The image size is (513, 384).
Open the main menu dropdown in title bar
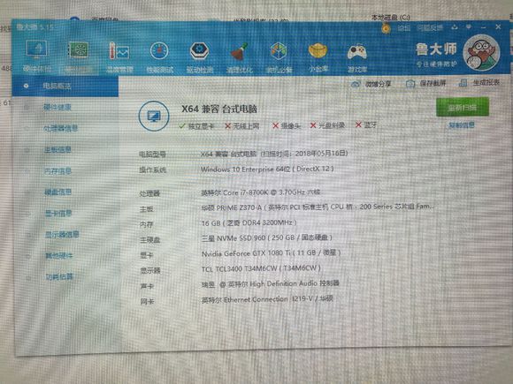[x=469, y=27]
